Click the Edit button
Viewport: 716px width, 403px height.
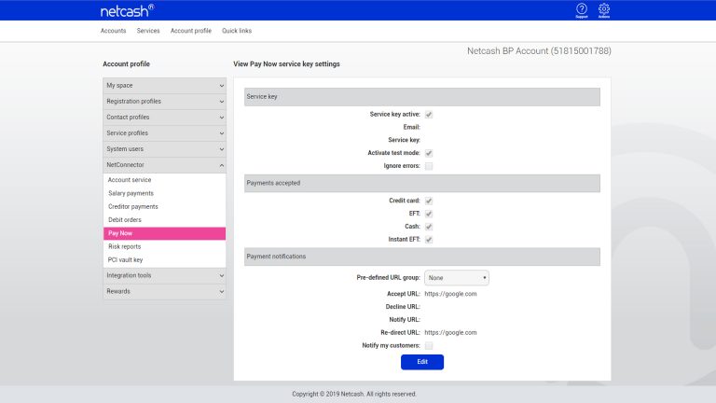[422, 362]
